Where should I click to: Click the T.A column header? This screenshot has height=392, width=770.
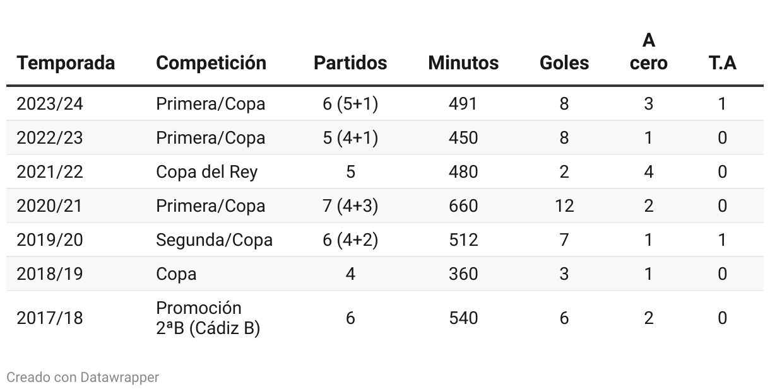(x=722, y=63)
